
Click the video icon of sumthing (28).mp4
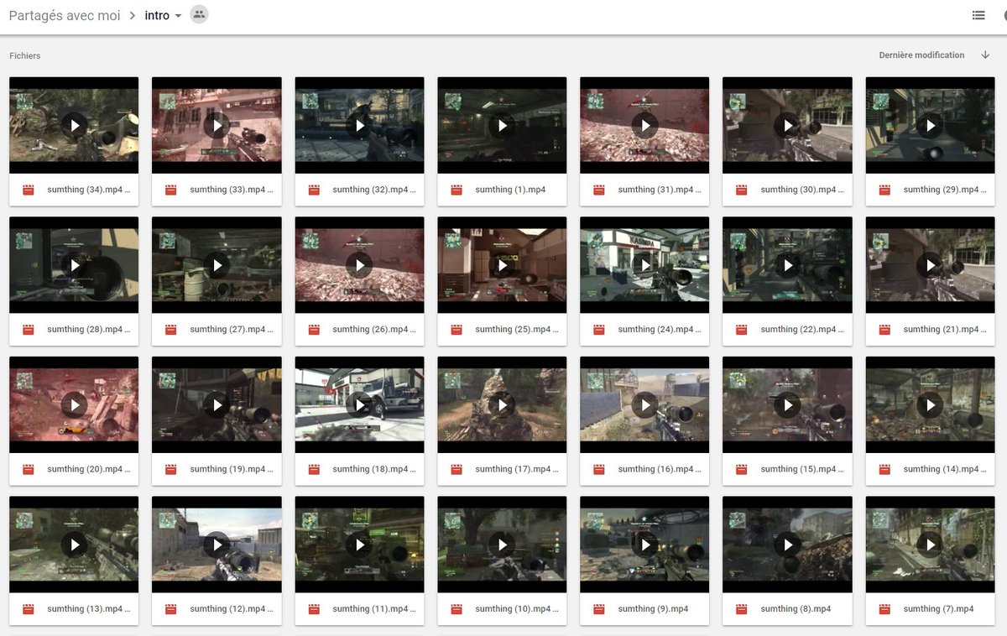click(29, 330)
